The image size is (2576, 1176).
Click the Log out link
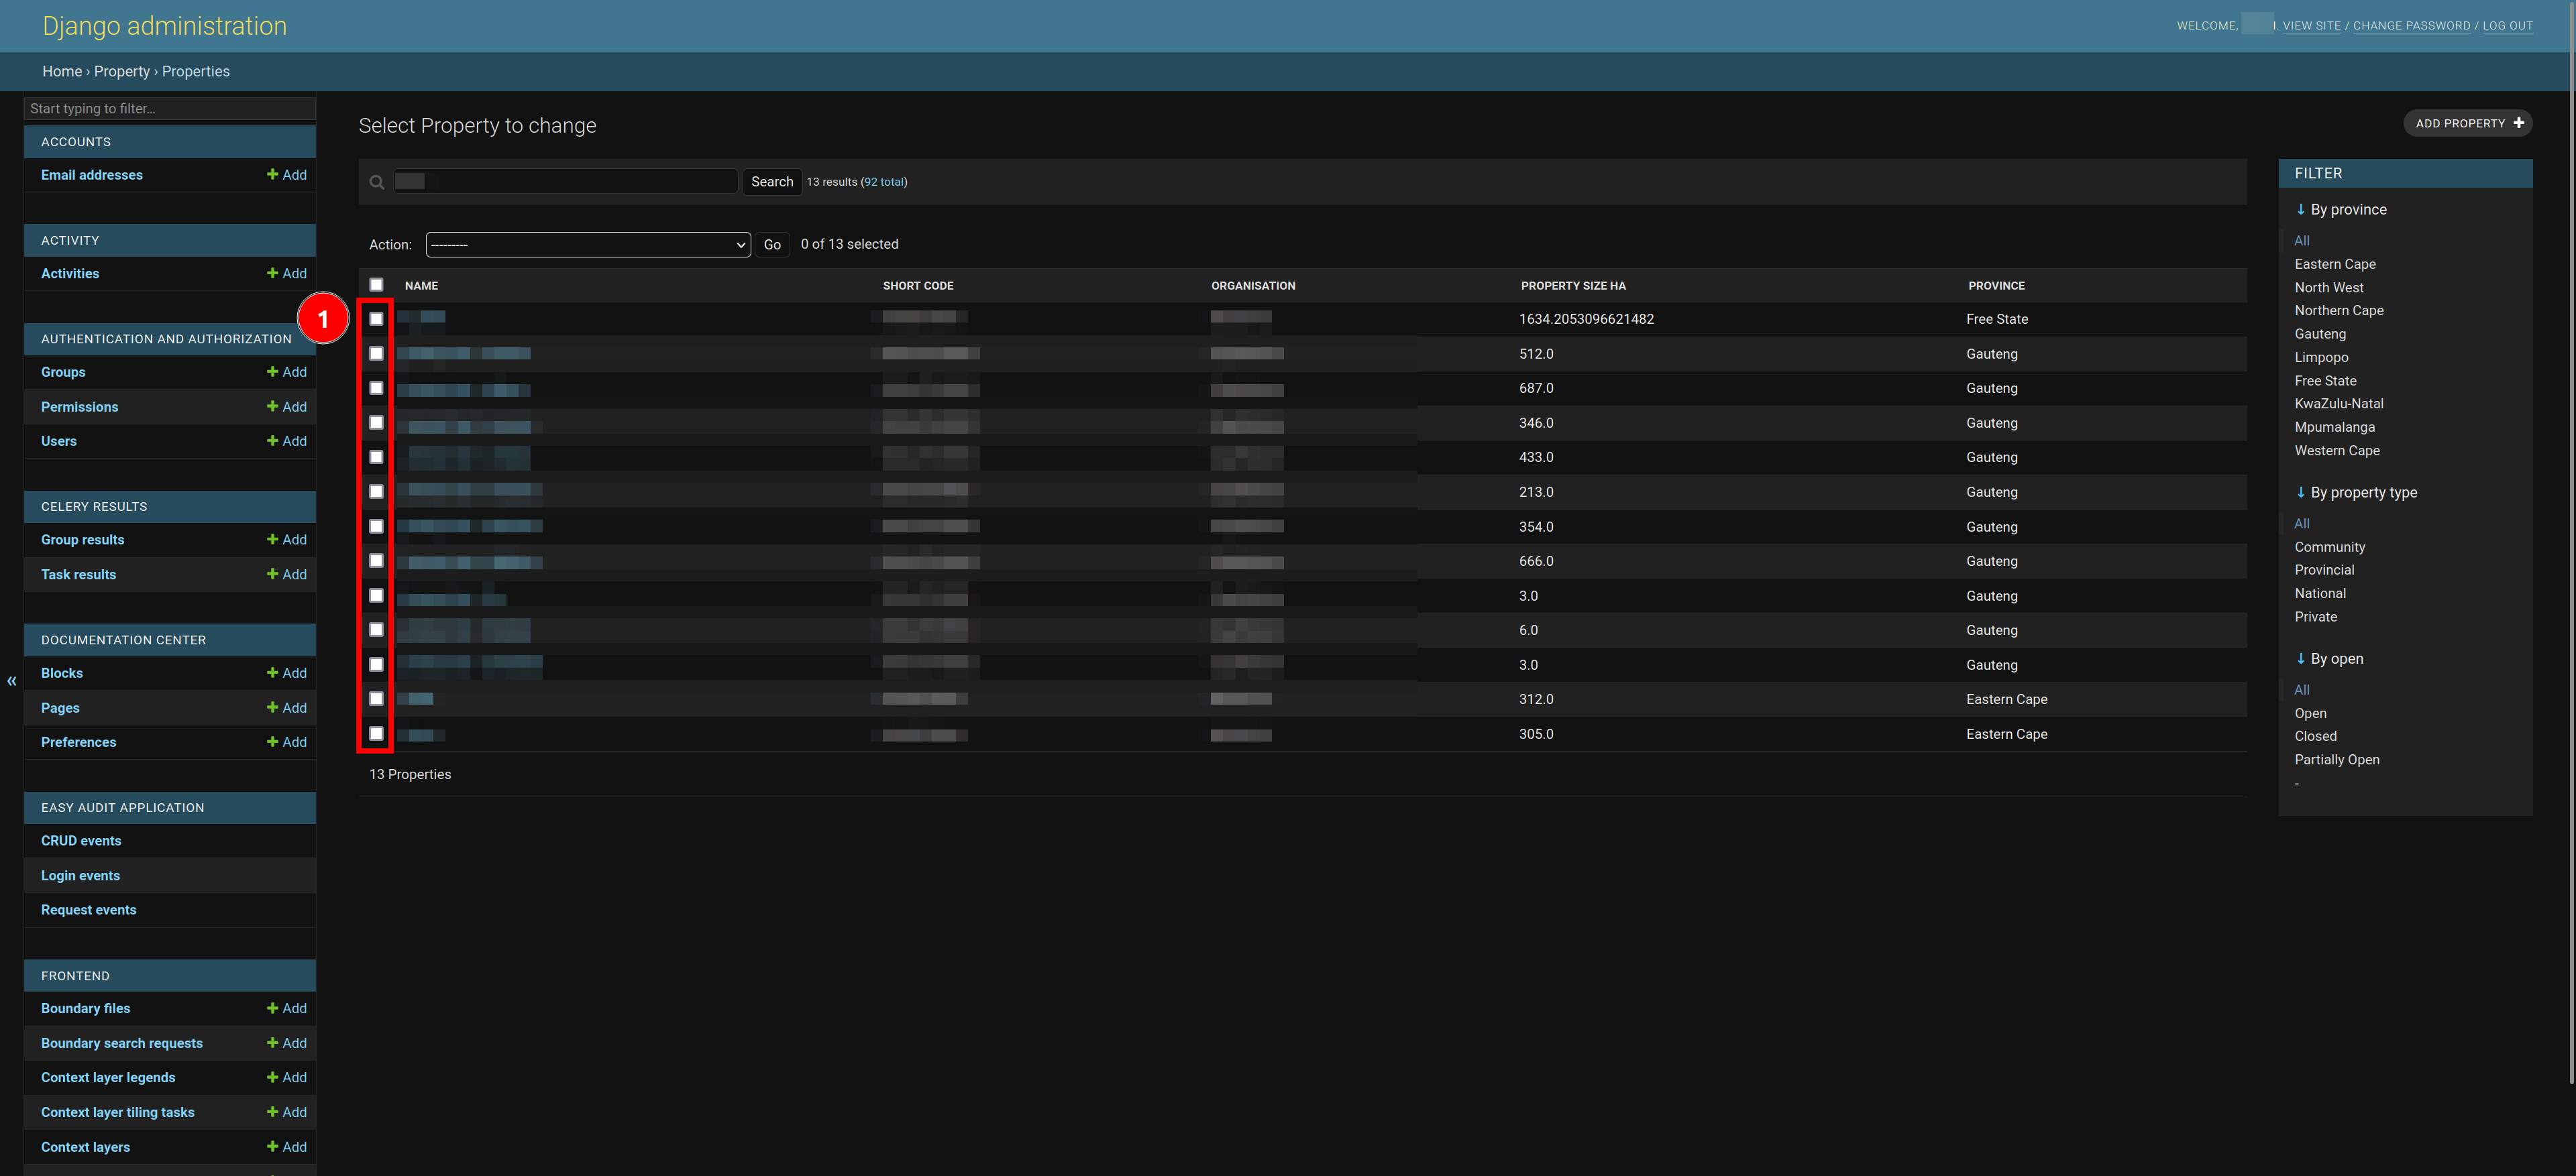(x=2507, y=26)
